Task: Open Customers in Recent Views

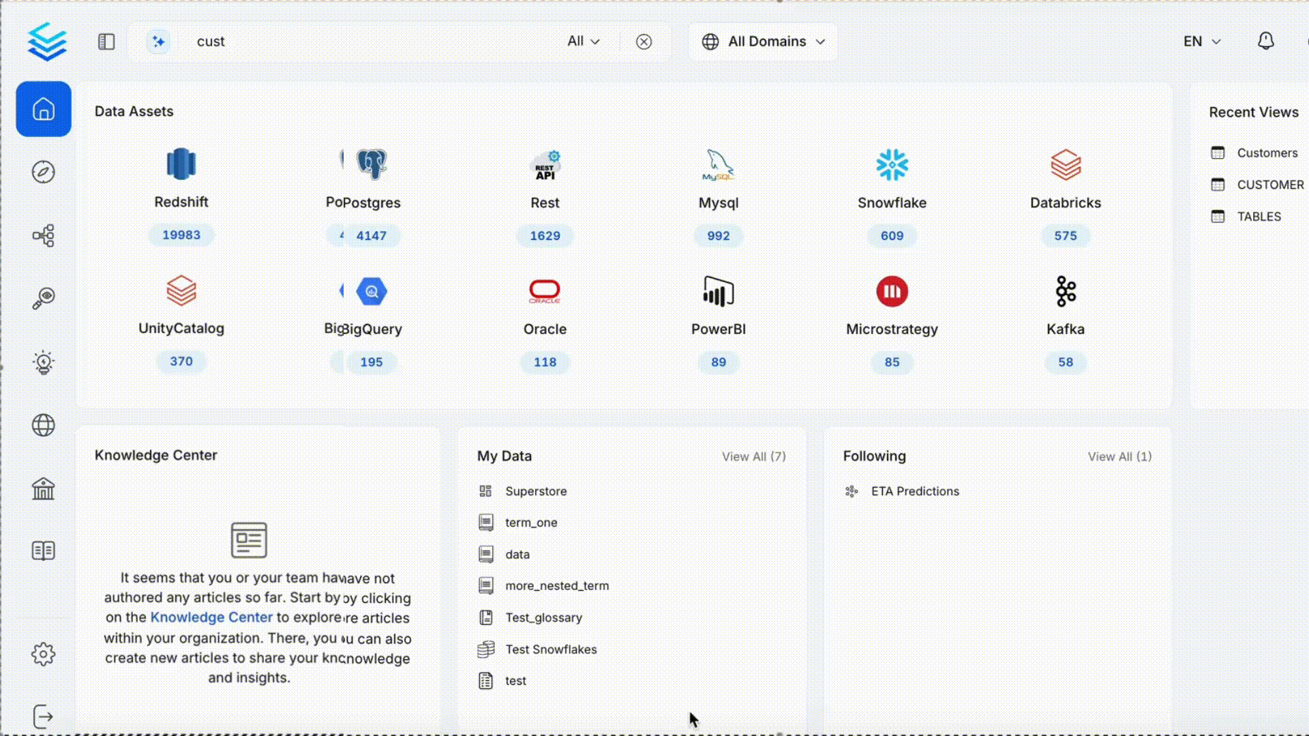Action: (x=1267, y=153)
